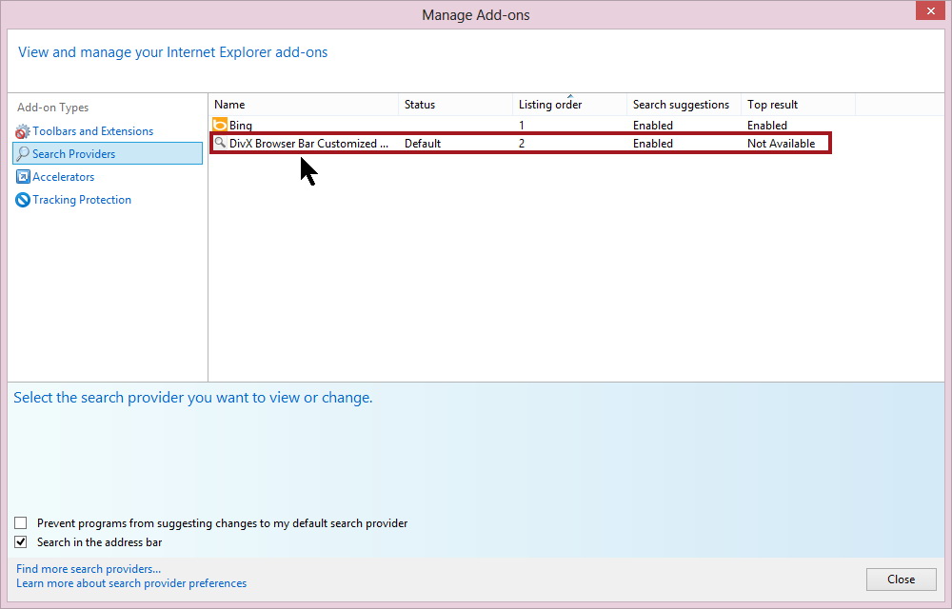This screenshot has width=952, height=609.
Task: Enable Prevent programs from suggesting changes checkbox
Action: [x=21, y=522]
